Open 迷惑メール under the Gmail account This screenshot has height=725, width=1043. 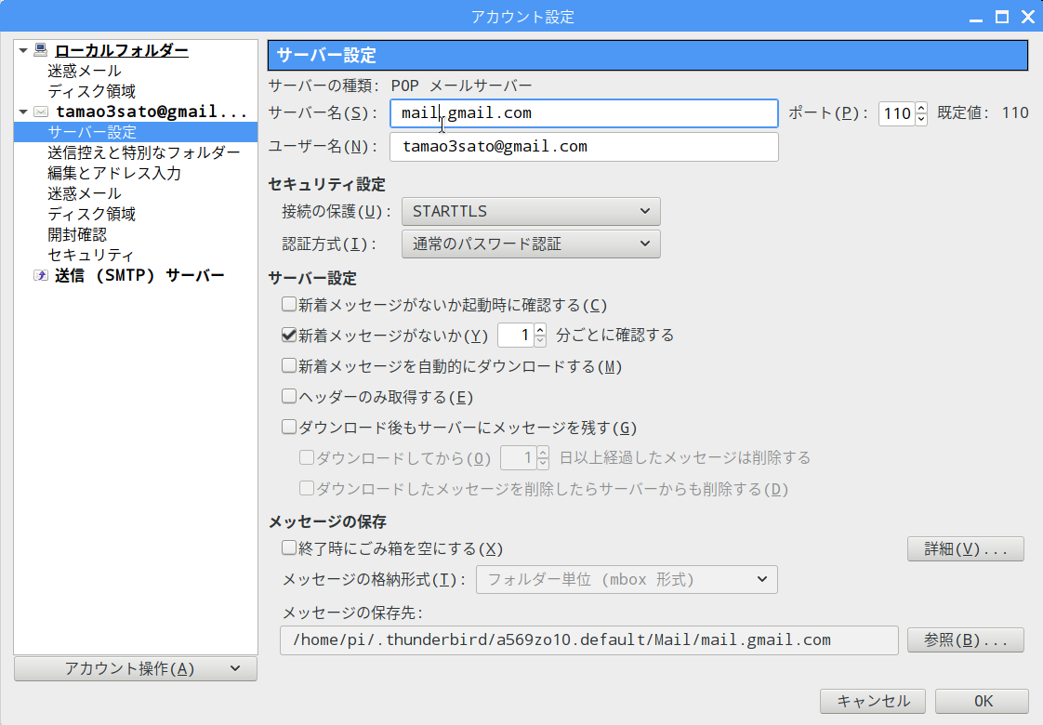pos(85,193)
